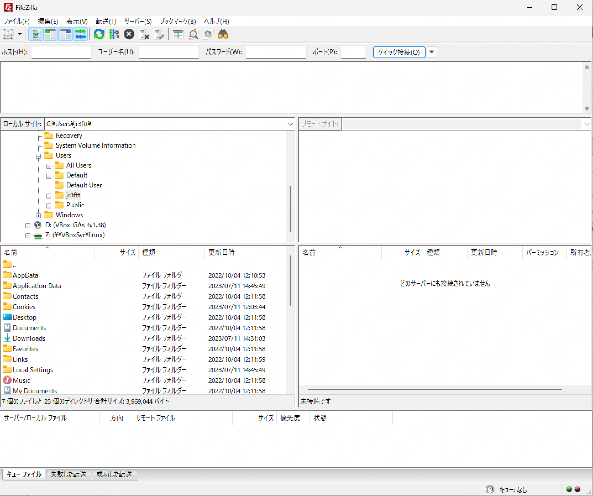593x496 pixels.
Task: Expand Public folder tree node
Action: coord(49,206)
